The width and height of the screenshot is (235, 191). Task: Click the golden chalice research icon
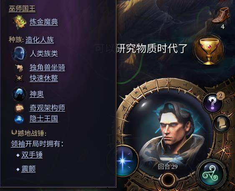[209, 50]
